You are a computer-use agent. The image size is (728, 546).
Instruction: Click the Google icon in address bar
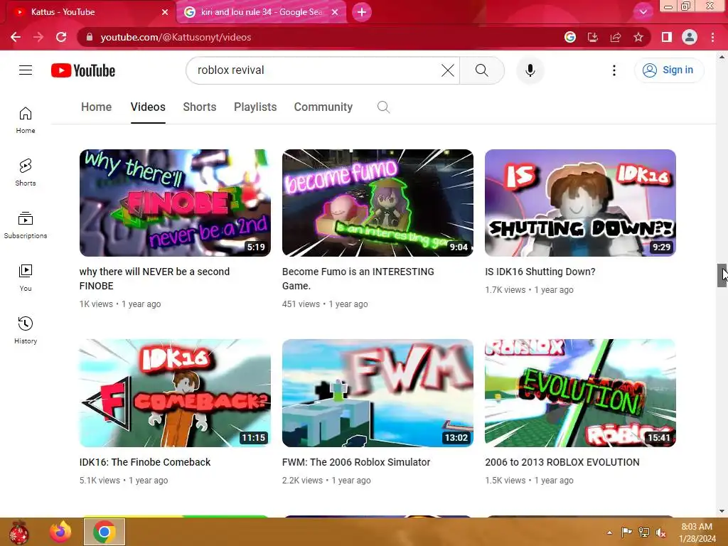[570, 37]
